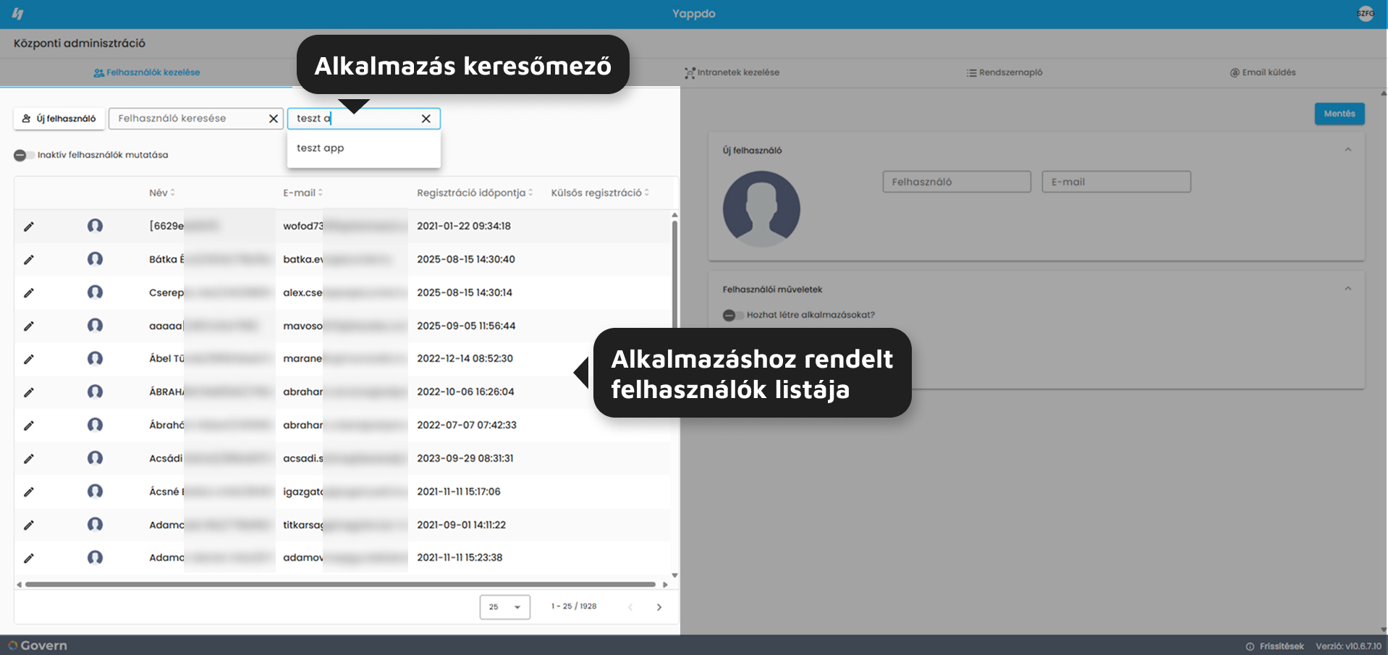Collapse the Felhasználói műveletek panel
Screen dimensions: 1388x655
[x=1348, y=289]
